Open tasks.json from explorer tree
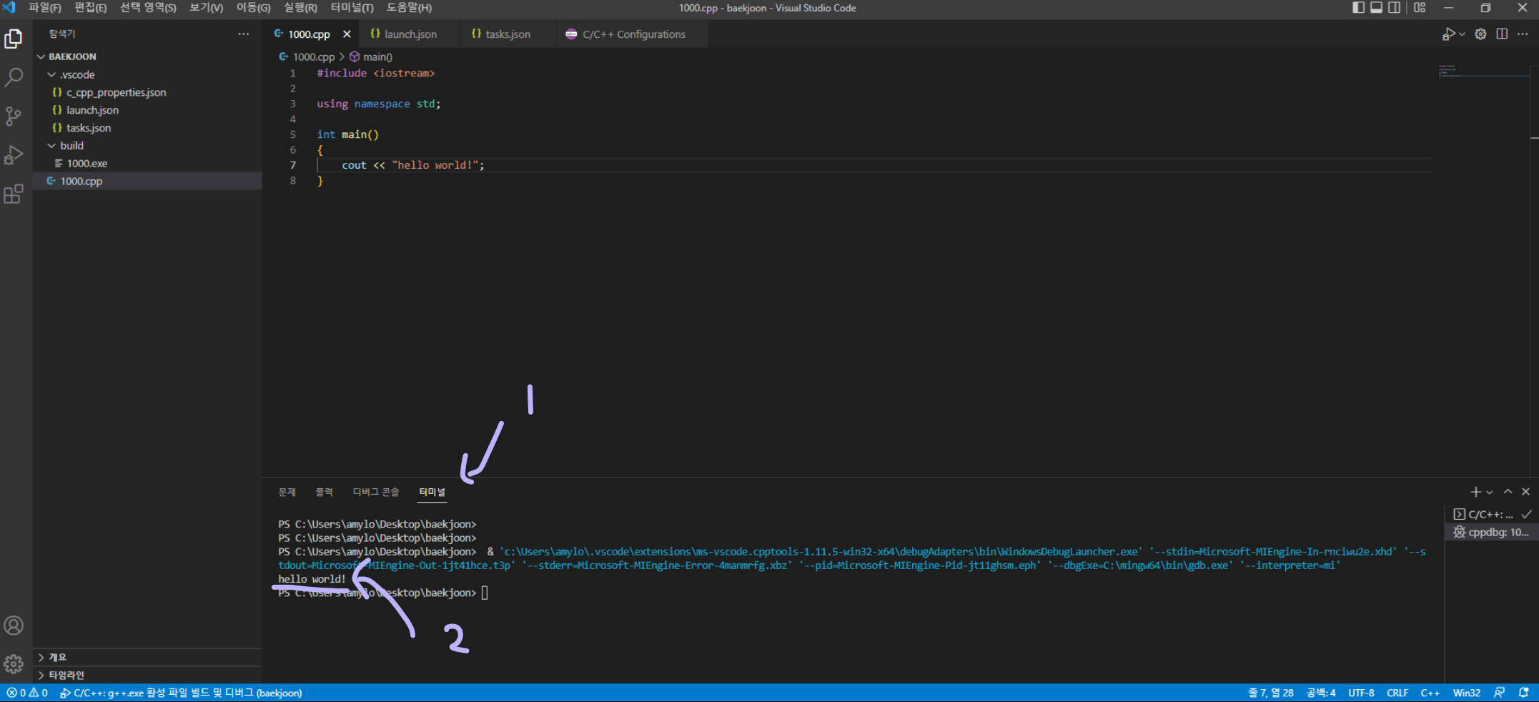Image resolution: width=1539 pixels, height=702 pixels. point(147,128)
